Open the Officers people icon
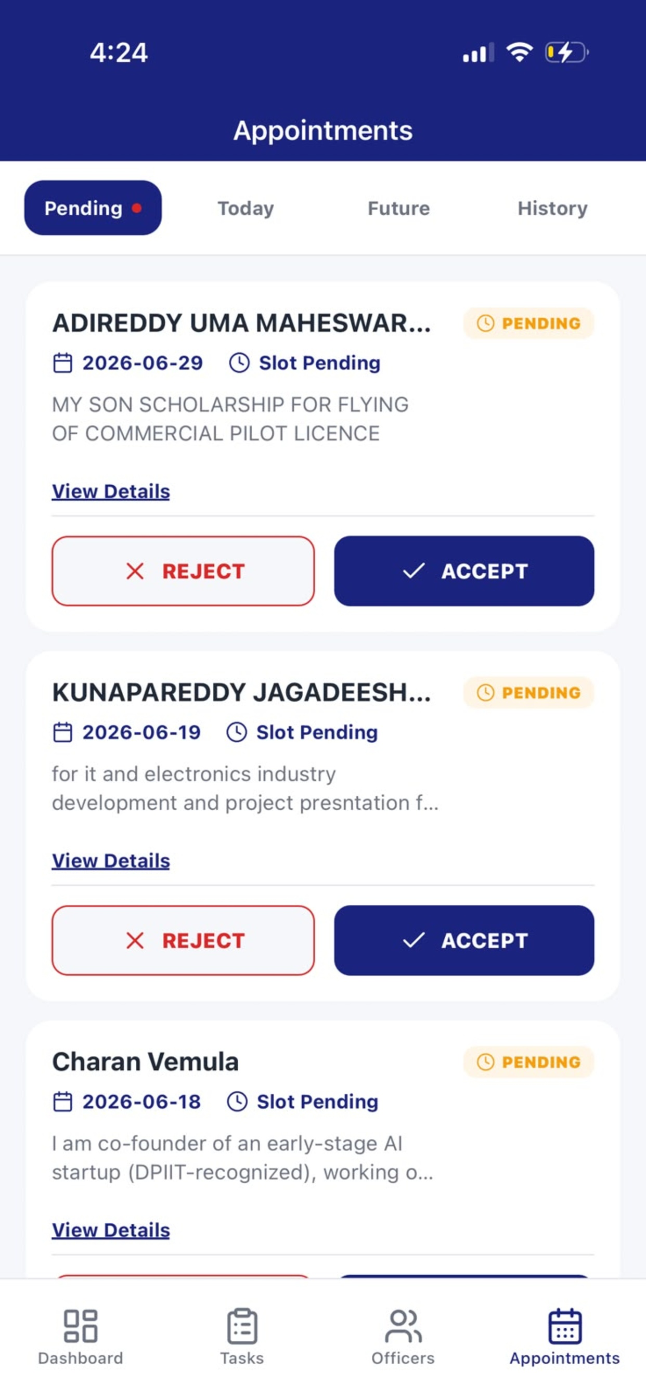This screenshot has height=1398, width=646. pos(403,1325)
